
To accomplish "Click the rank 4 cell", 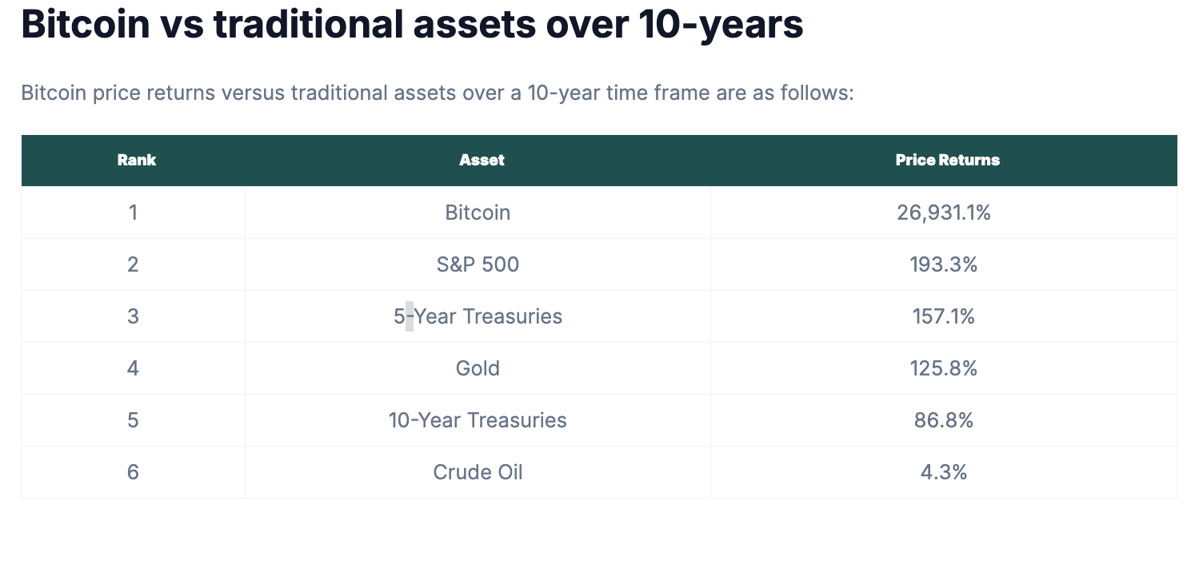I will [x=133, y=368].
